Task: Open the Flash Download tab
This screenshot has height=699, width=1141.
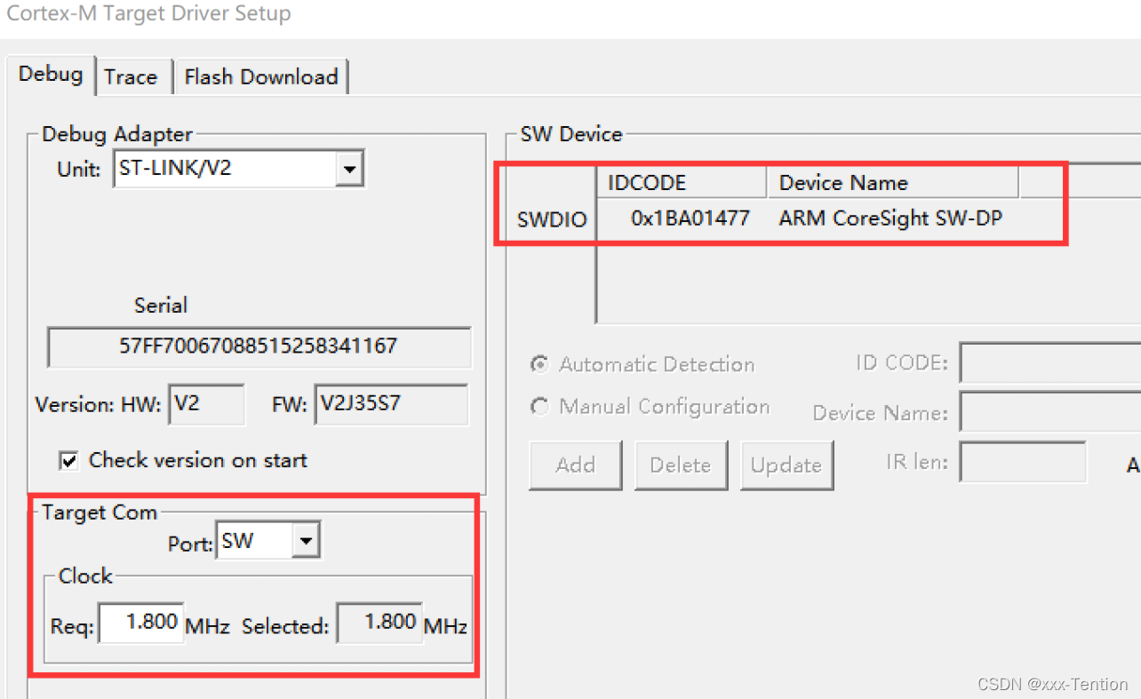Action: coord(260,77)
